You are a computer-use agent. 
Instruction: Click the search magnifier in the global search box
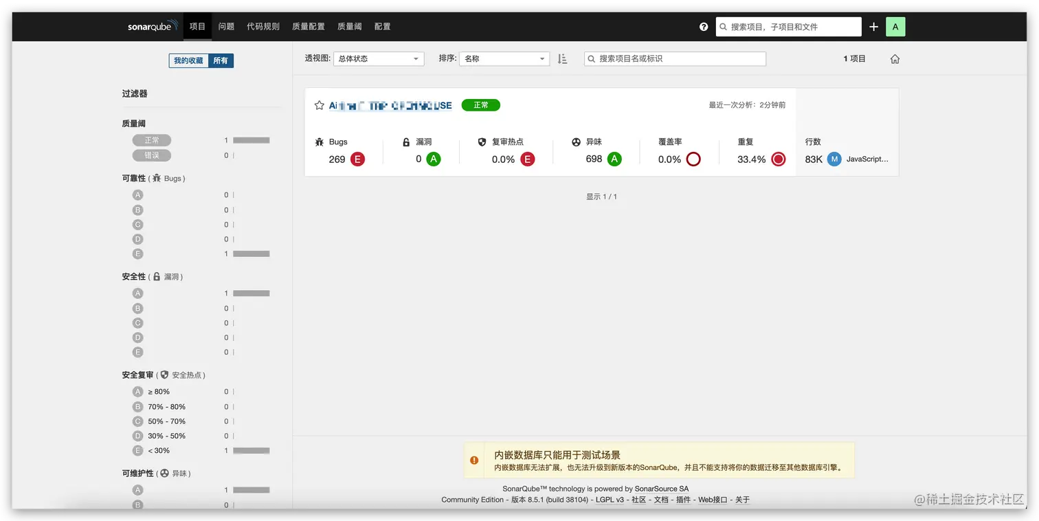[723, 27]
